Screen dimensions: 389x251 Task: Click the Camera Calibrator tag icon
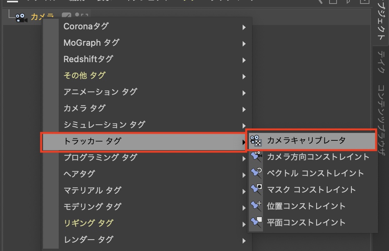tap(256, 140)
